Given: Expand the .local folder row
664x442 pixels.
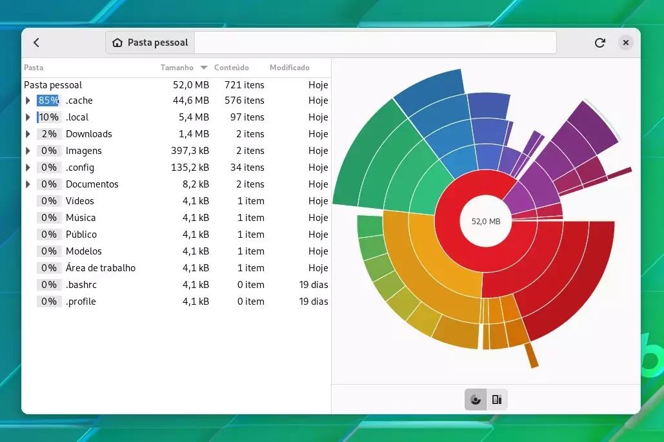Looking at the screenshot, I should [28, 117].
